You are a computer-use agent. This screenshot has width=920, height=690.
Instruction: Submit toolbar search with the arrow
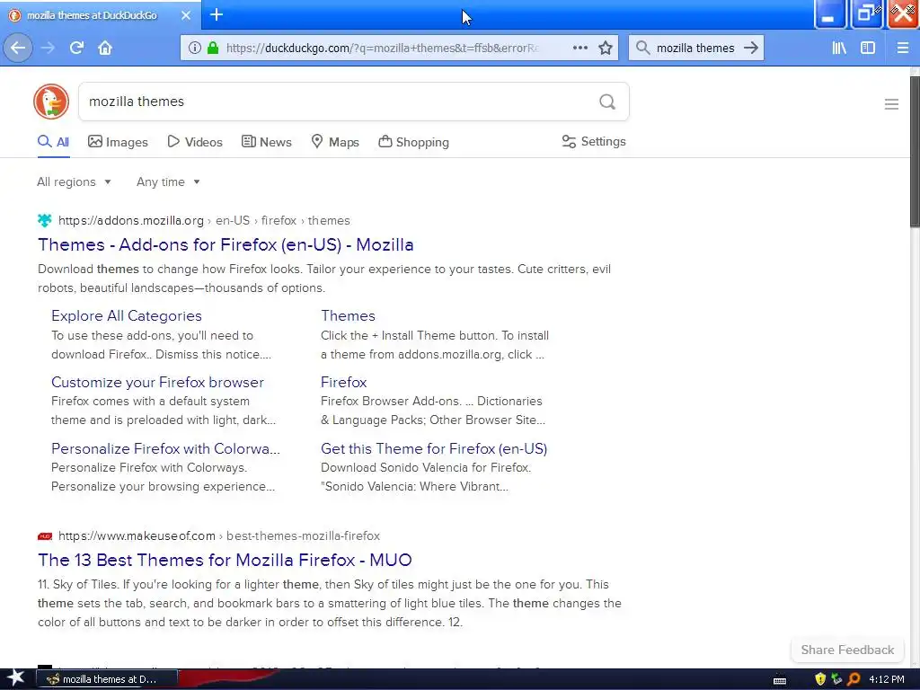[x=751, y=48]
